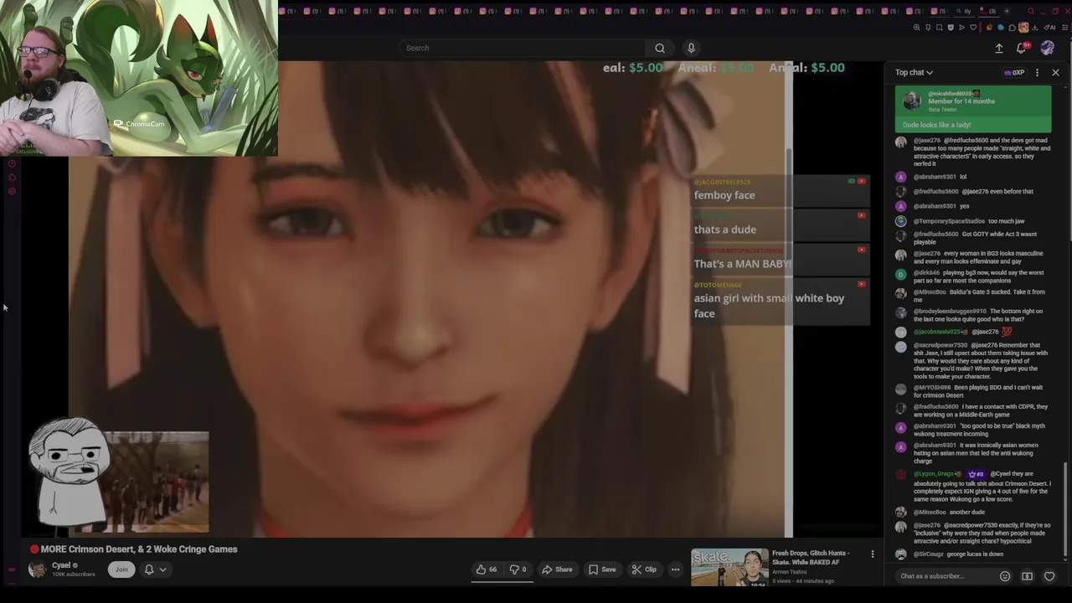The height and width of the screenshot is (603, 1072).
Task: Open the Create upload arrow icon
Action: coord(999,49)
